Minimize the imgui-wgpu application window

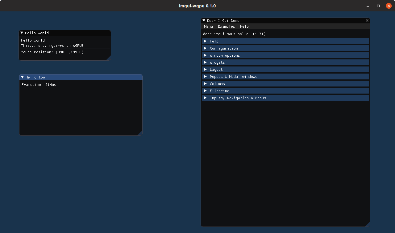click(x=368, y=6)
